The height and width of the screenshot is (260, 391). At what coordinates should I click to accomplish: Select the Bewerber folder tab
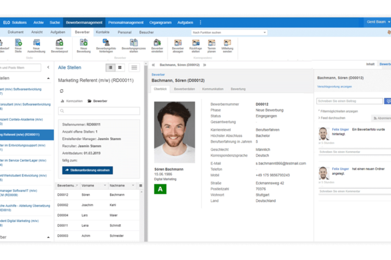click(x=97, y=101)
